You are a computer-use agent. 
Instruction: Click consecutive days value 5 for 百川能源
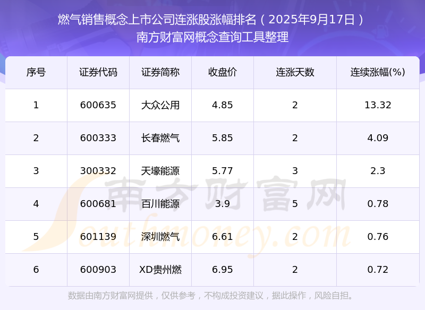click(295, 204)
